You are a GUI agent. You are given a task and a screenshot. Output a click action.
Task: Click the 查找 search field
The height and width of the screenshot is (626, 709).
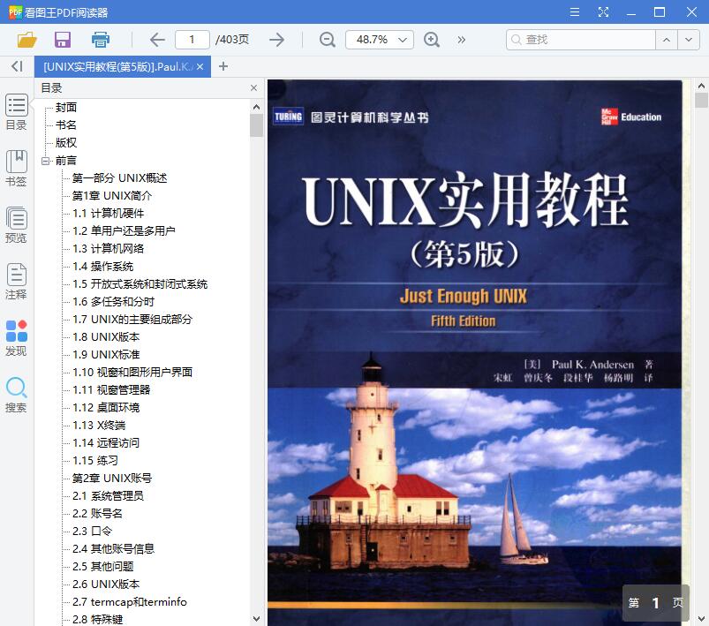click(x=581, y=40)
